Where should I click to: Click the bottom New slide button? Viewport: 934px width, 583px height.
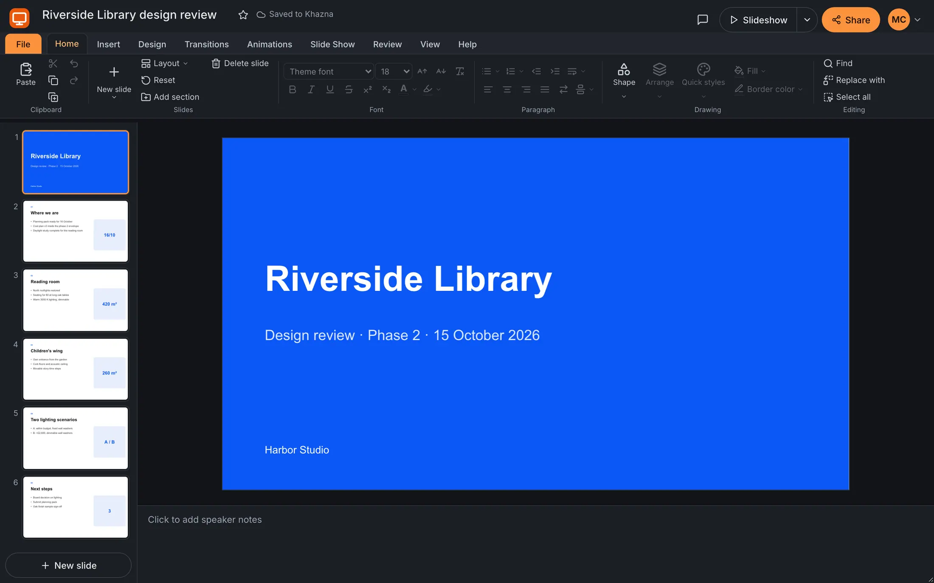coord(68,565)
